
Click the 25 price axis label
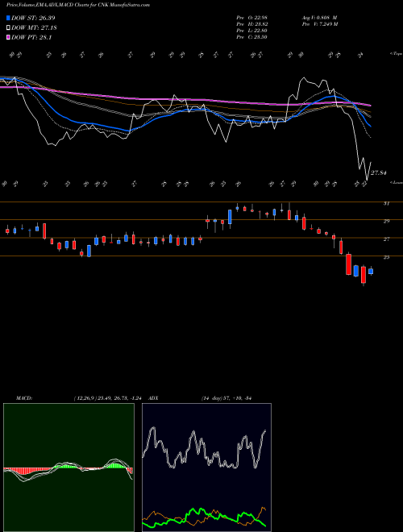tap(386, 257)
